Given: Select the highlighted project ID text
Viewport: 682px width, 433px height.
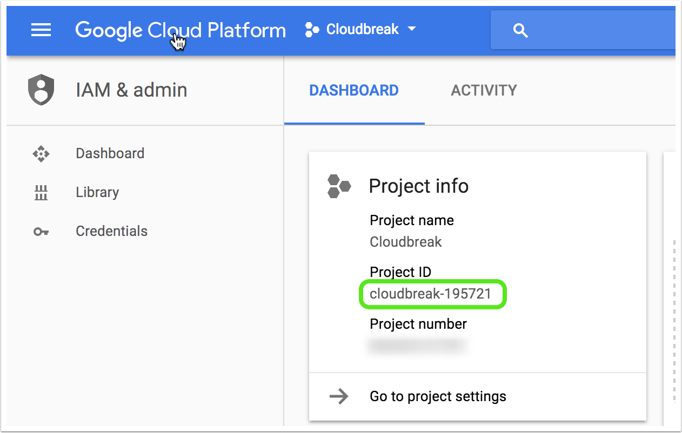Looking at the screenshot, I should click(x=432, y=294).
